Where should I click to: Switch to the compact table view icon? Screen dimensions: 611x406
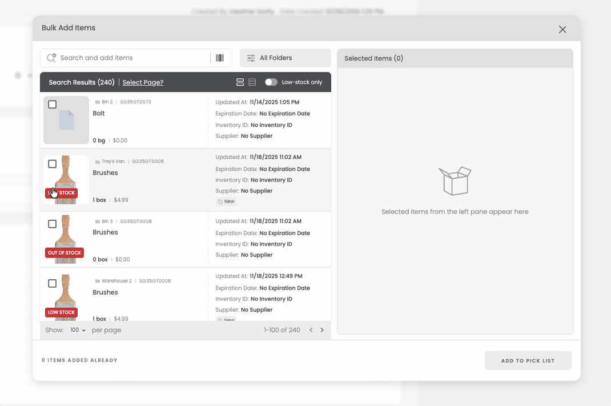252,82
